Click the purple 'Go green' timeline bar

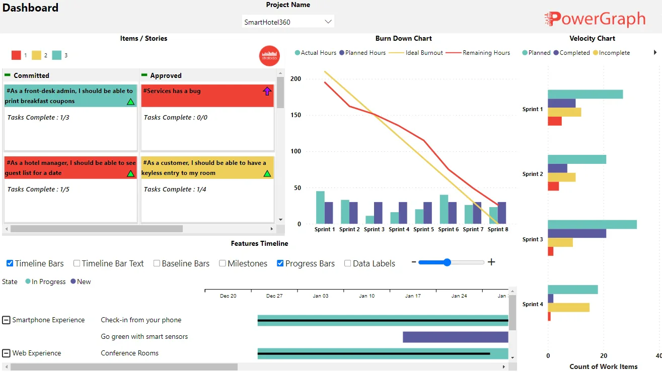456,337
